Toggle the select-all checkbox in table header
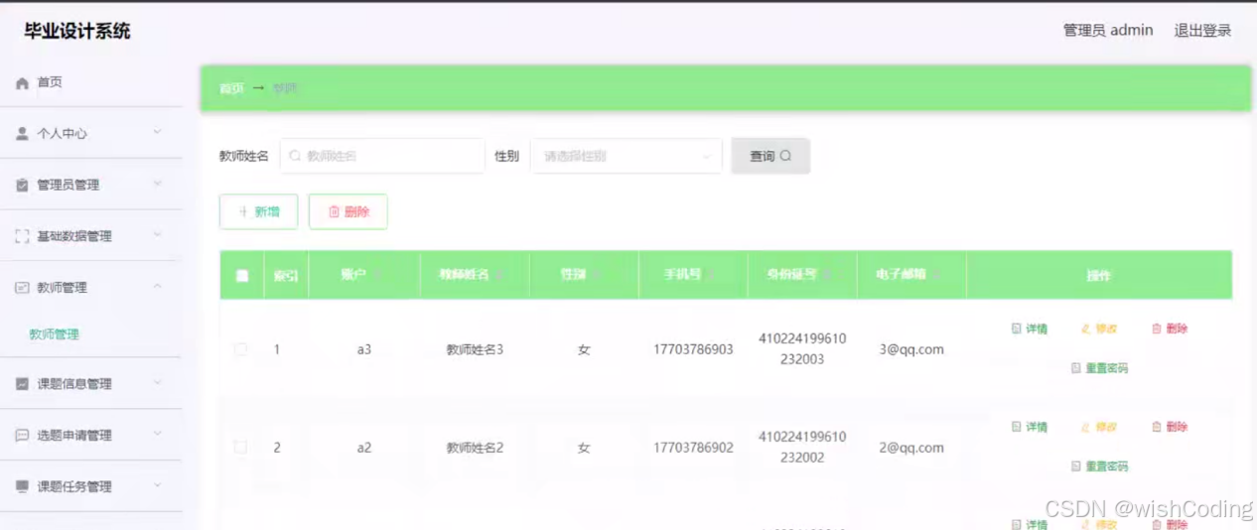The height and width of the screenshot is (530, 1257). pyautogui.click(x=242, y=276)
